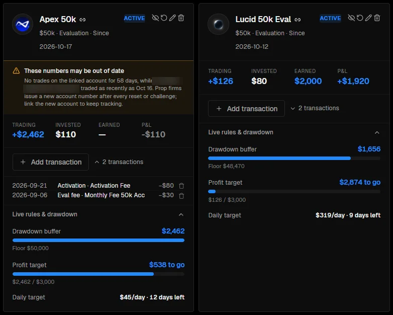Screen dimensions: 393x315
Task: Click Apex drawdown buffer progress bar
Action: pyautogui.click(x=99, y=241)
